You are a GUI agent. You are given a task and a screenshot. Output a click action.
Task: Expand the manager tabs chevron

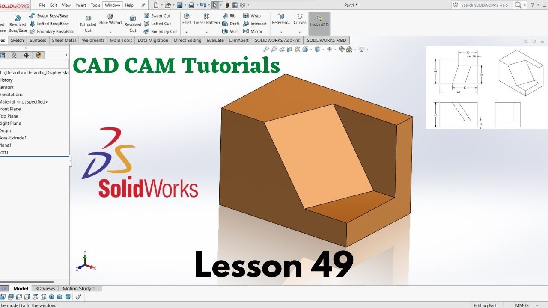(x=66, y=55)
